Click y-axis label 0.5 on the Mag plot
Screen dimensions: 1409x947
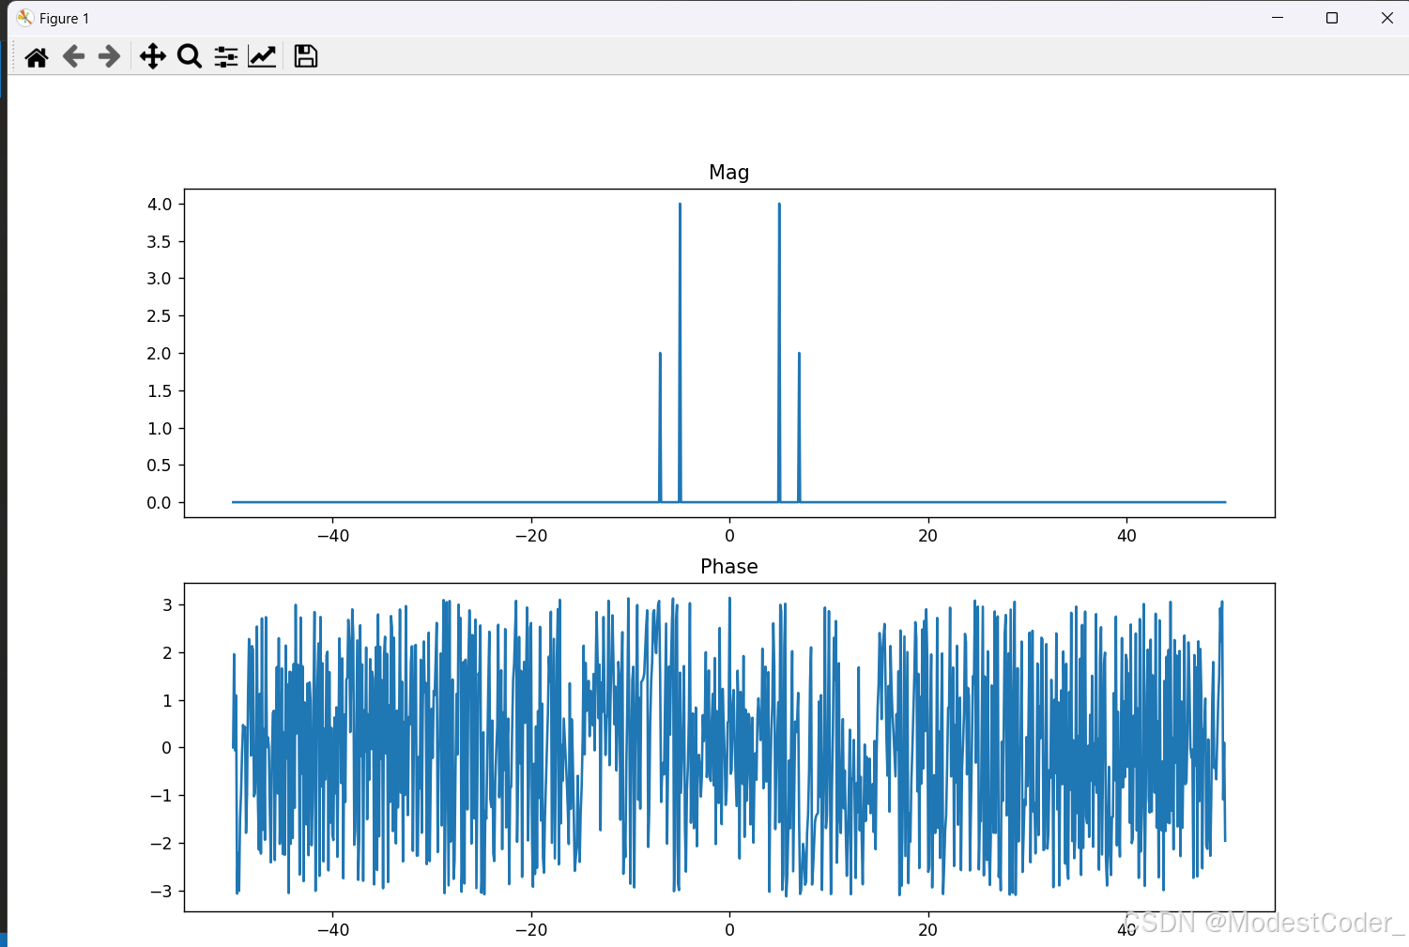point(160,466)
